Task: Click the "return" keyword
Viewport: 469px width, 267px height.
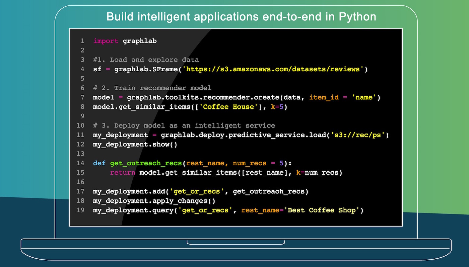Action: tap(123, 173)
